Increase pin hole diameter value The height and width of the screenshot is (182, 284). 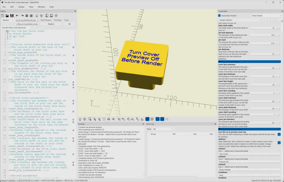click(277, 35)
